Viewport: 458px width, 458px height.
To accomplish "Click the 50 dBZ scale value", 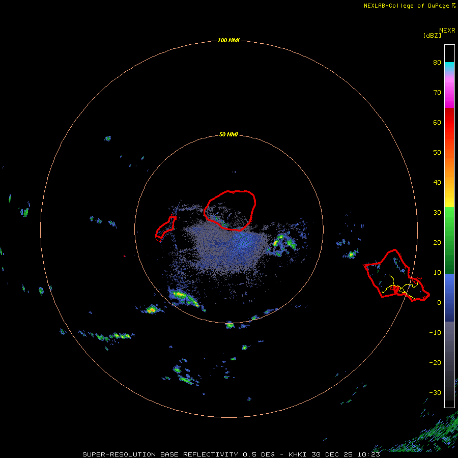I will coord(437,153).
